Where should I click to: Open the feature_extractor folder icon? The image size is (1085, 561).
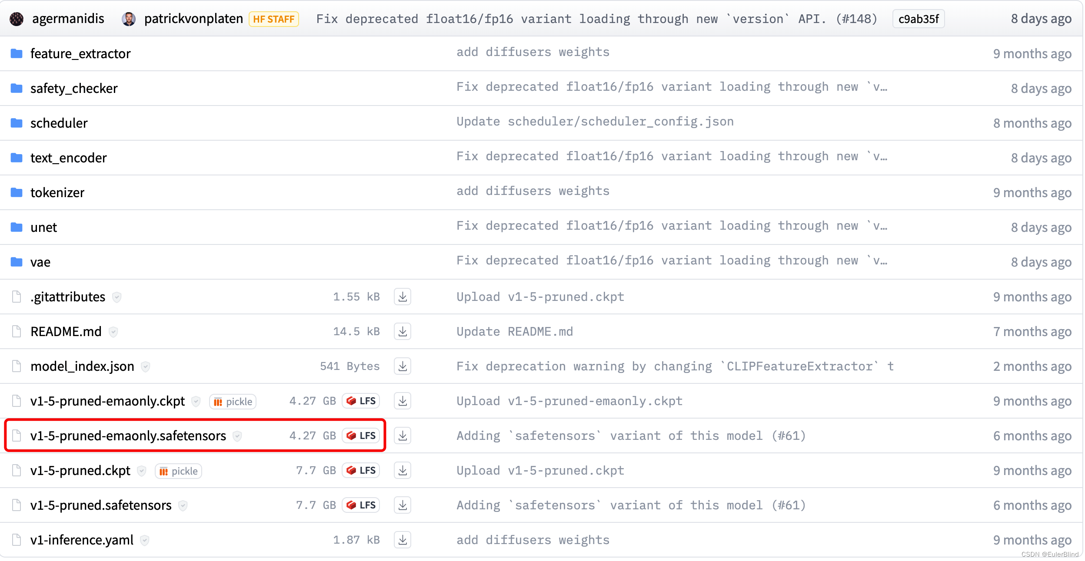pos(17,53)
